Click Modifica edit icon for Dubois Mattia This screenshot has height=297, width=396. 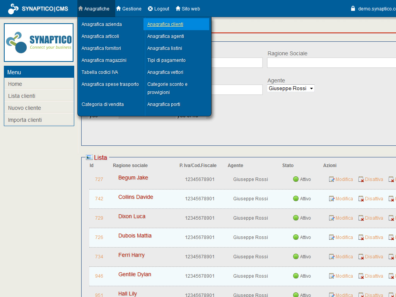(x=331, y=237)
